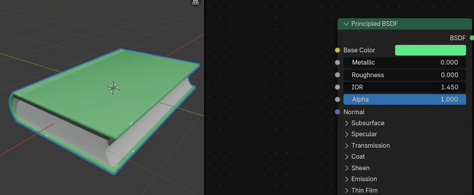474x195 pixels.
Task: Expand the Subsurface panel
Action: [347, 123]
